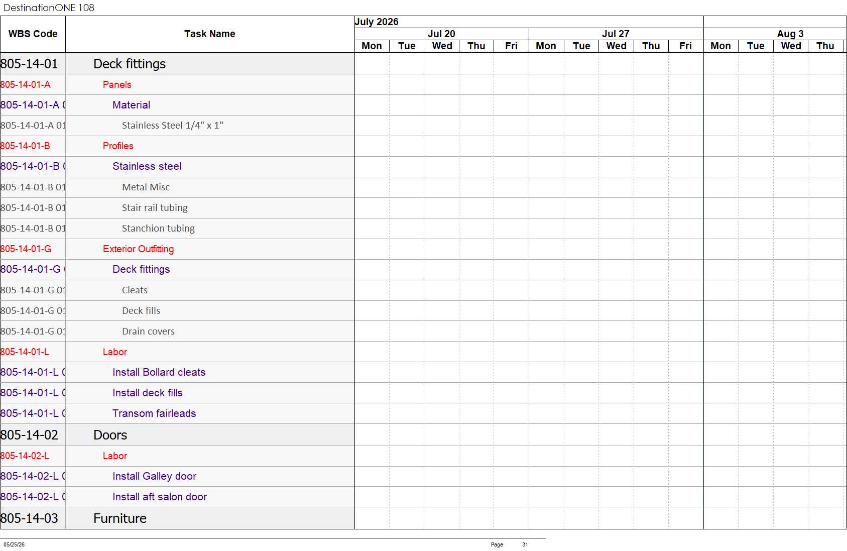This screenshot has width=847, height=551.
Task: Click WBS code 805-14-02
Action: pyautogui.click(x=29, y=435)
